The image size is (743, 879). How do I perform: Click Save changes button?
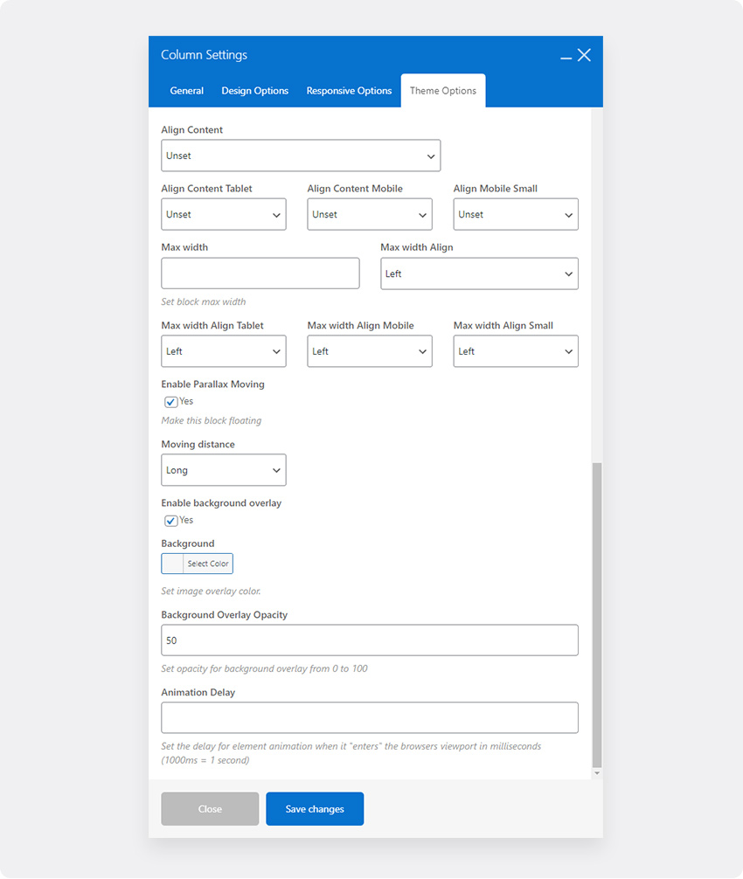[x=315, y=809]
